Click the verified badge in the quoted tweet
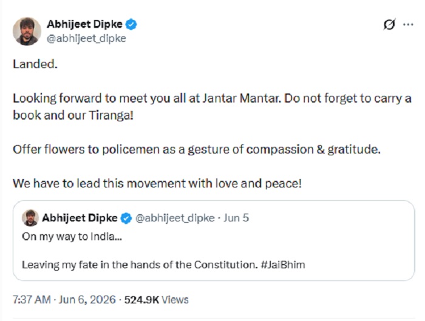The width and height of the screenshot is (425, 321). (126, 218)
